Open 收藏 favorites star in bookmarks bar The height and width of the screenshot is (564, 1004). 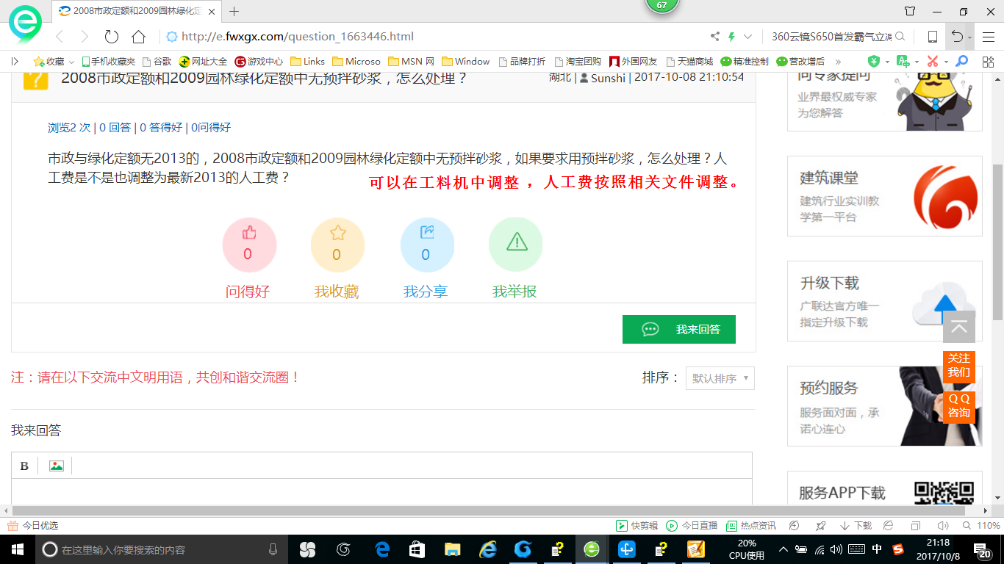coord(49,62)
